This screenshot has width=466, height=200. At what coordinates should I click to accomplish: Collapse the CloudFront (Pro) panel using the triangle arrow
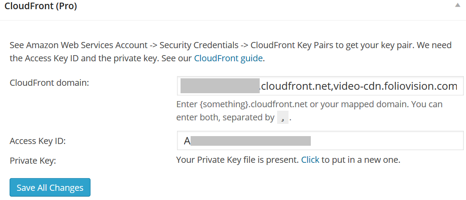[x=458, y=5]
